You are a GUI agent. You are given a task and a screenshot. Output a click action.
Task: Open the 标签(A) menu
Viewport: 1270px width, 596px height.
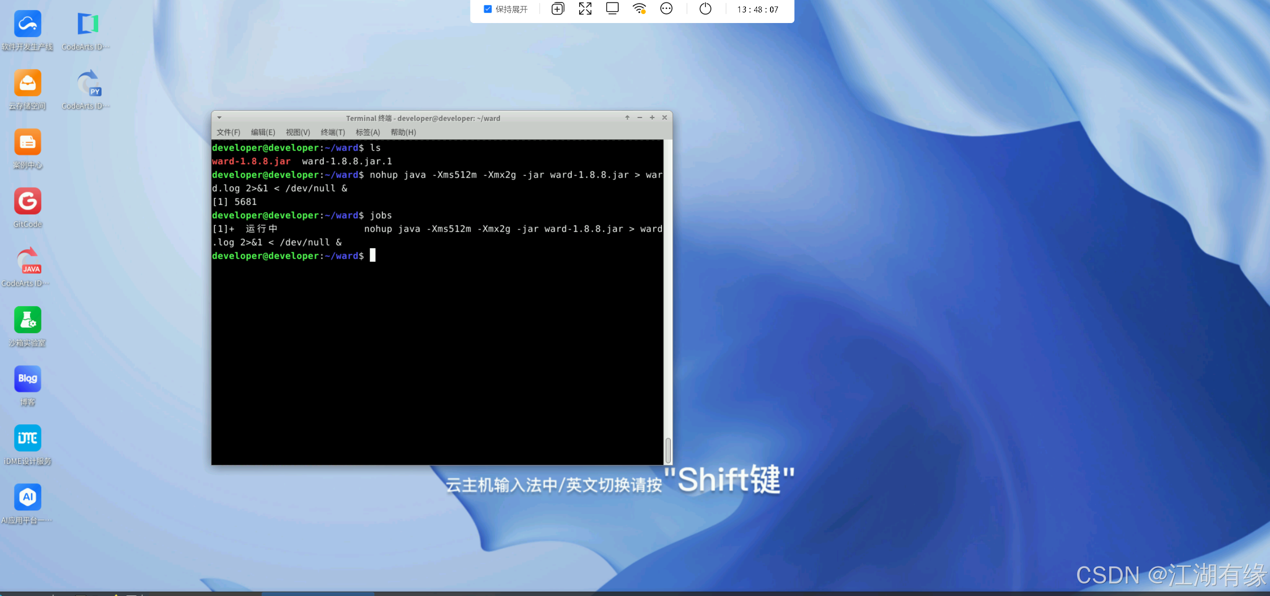(368, 132)
